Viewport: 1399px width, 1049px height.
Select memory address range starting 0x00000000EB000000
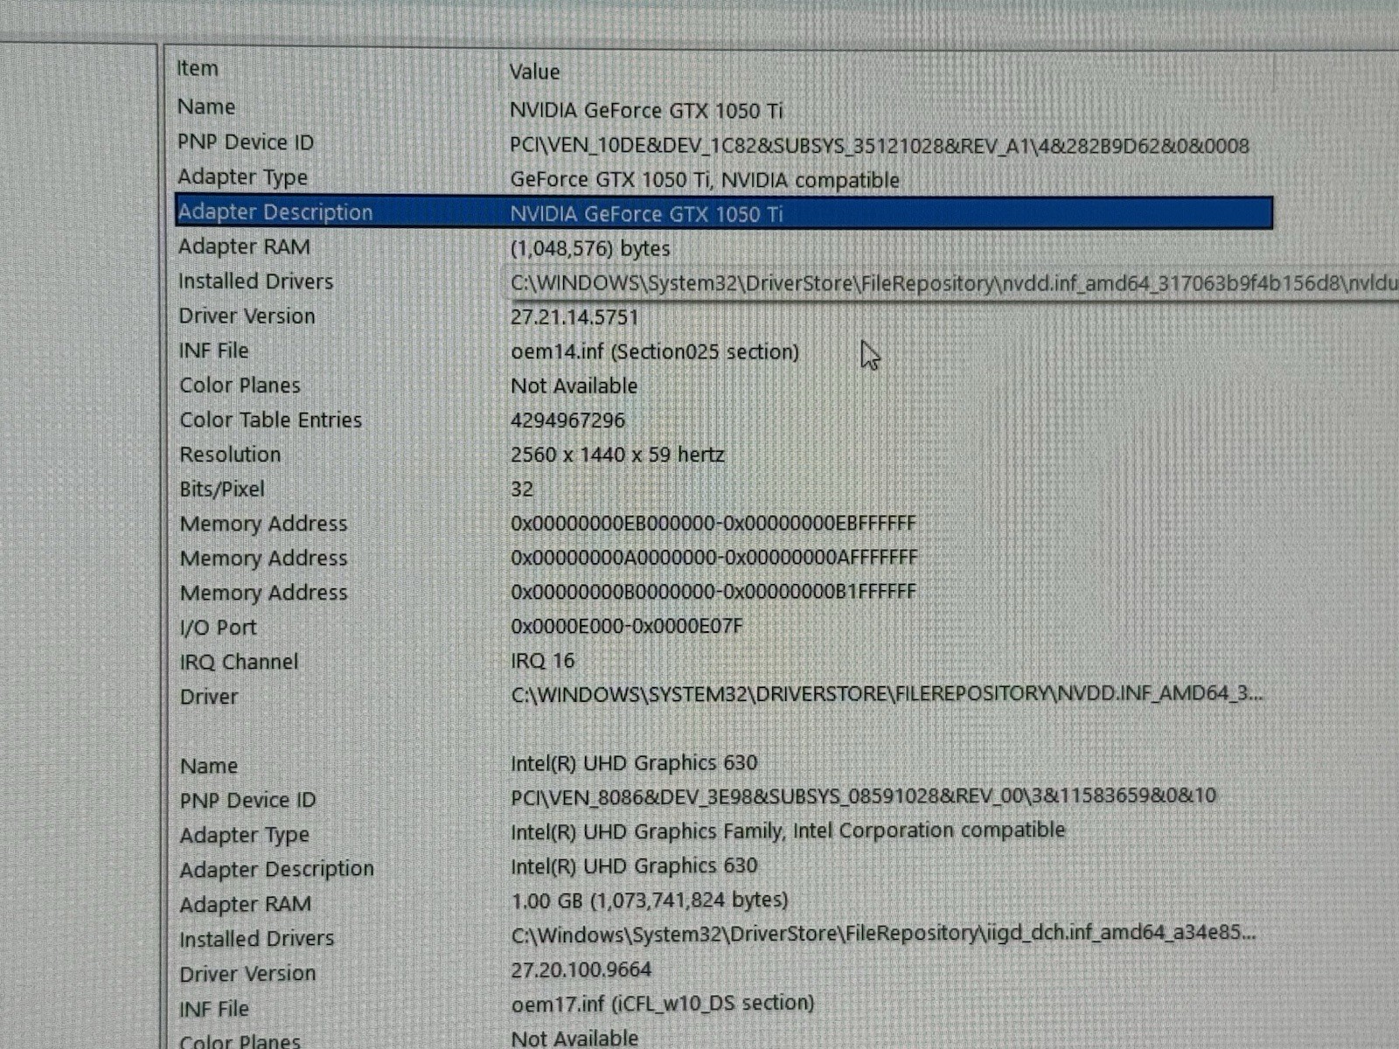click(x=713, y=523)
